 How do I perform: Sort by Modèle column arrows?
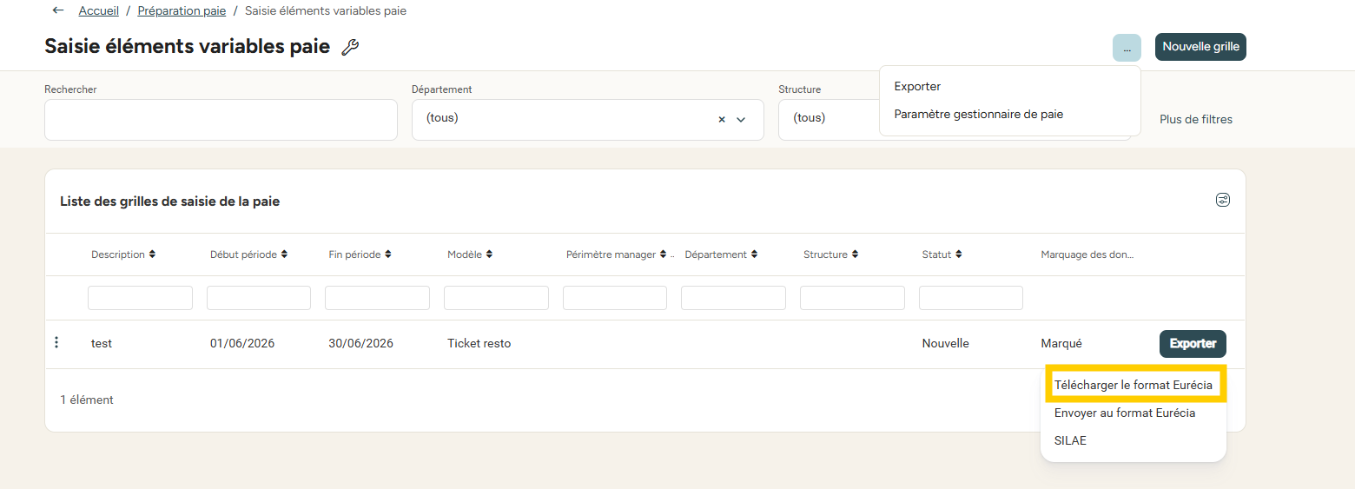pos(490,254)
